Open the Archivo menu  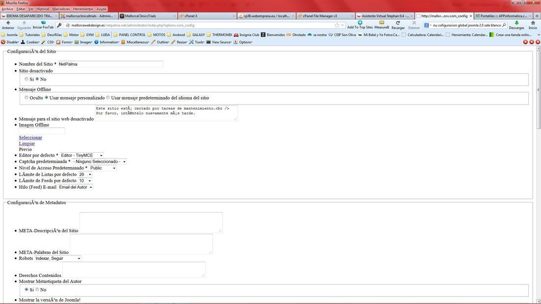[7, 9]
